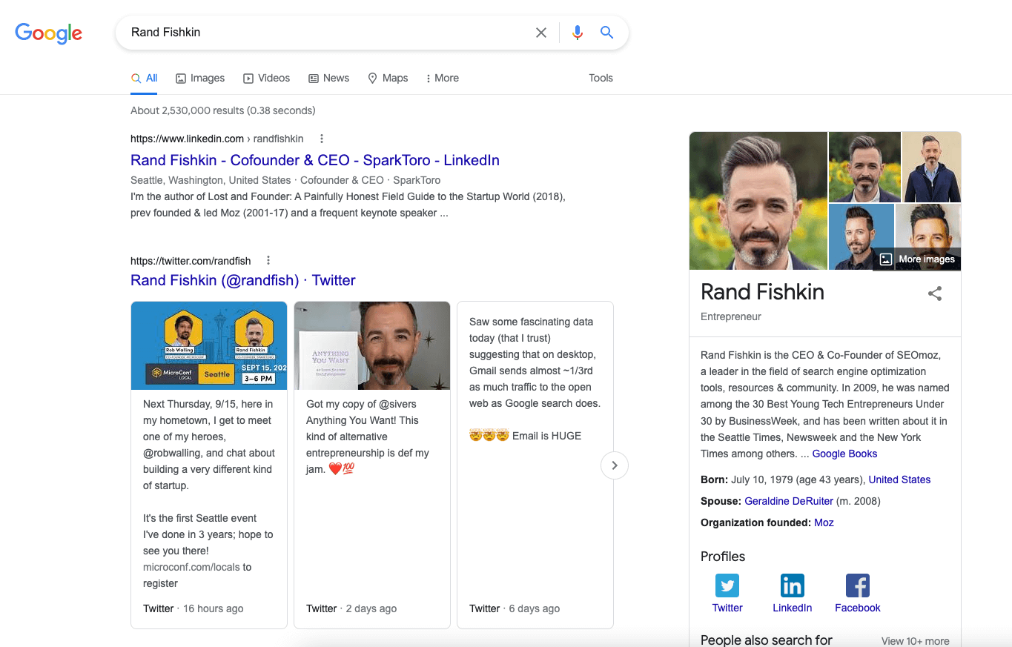The width and height of the screenshot is (1012, 647).
Task: Click the 'Twitter · 2 days ago' timestamp
Action: [x=351, y=608]
